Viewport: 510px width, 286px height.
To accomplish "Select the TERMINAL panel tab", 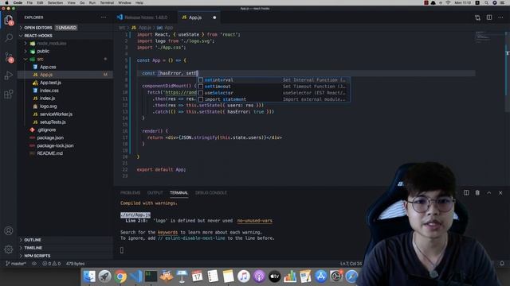I will [x=178, y=192].
